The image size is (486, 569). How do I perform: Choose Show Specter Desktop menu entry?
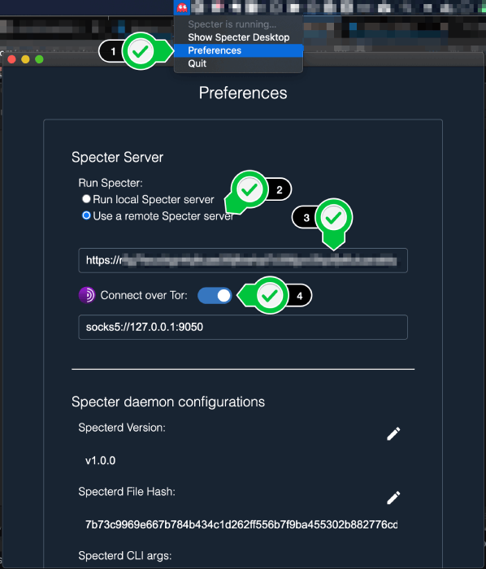[238, 37]
